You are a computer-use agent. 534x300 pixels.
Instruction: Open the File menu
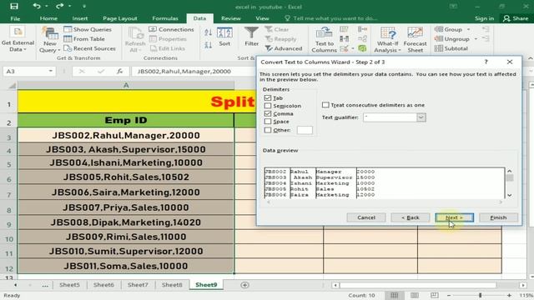[x=15, y=18]
